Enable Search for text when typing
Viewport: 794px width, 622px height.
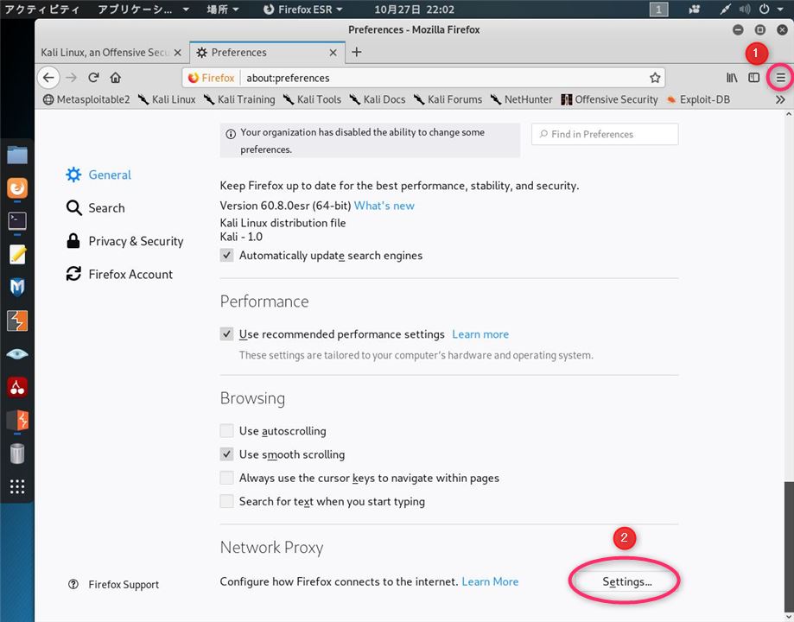227,501
